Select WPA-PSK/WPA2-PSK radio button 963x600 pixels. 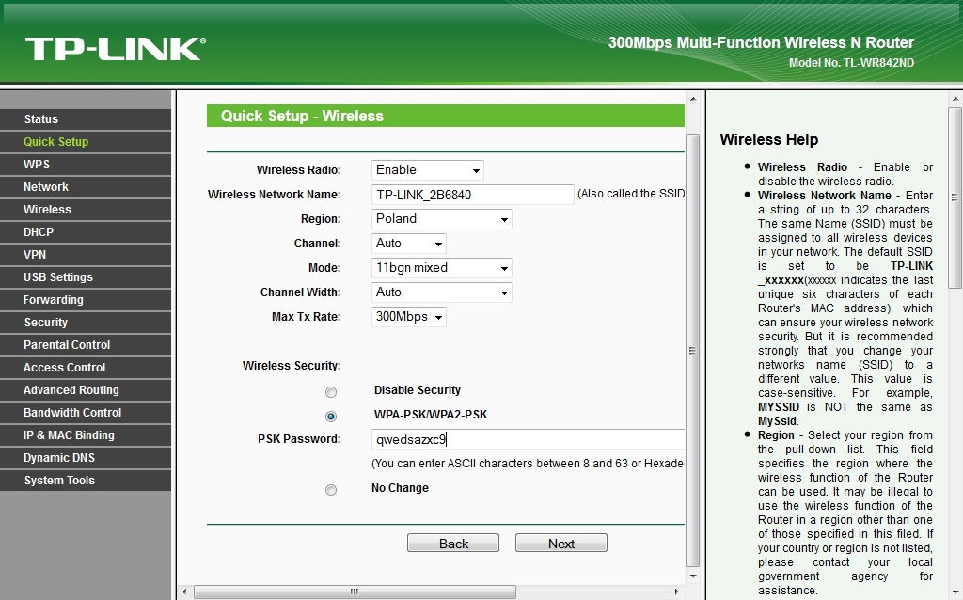pos(331,417)
